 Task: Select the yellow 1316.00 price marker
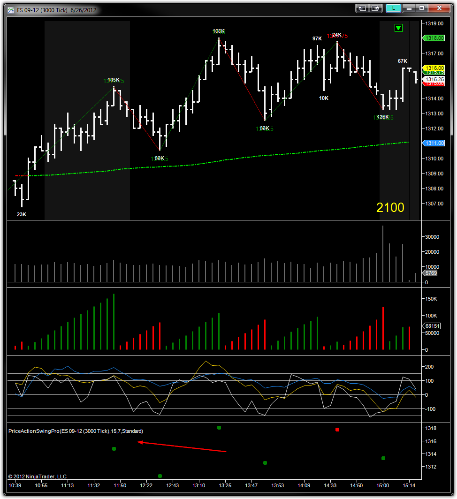tap(434, 68)
